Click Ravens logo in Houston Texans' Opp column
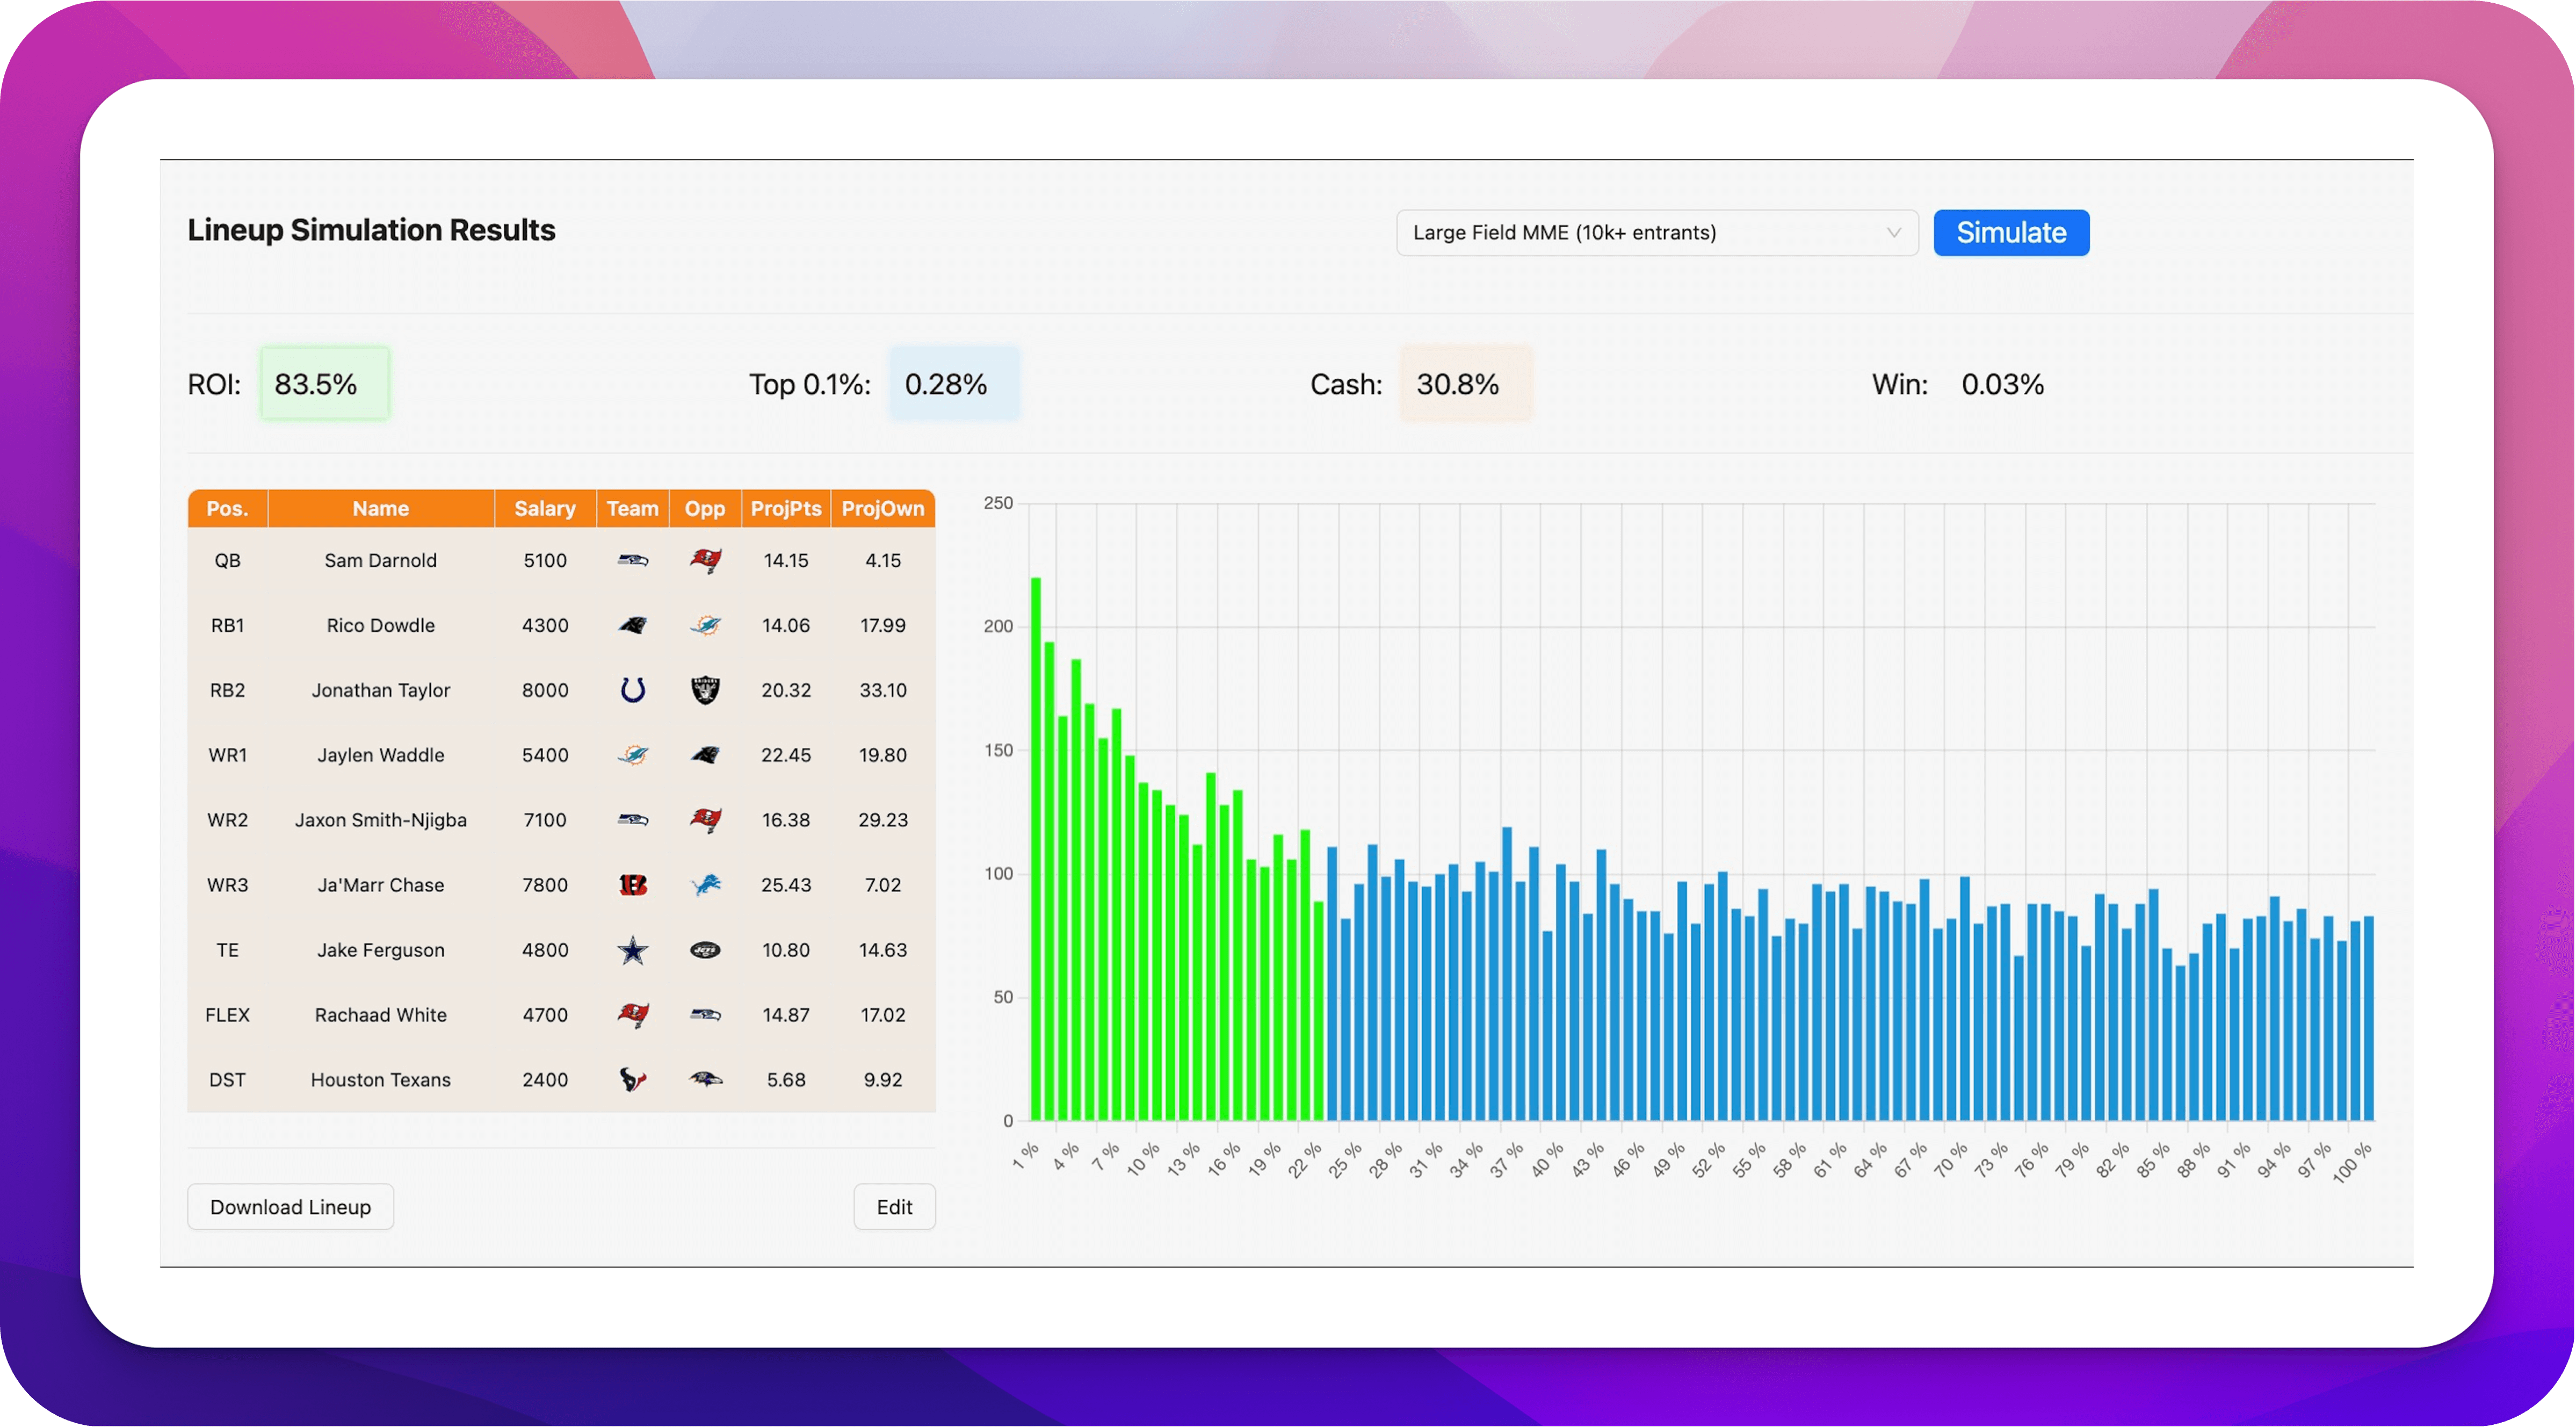The height and width of the screenshot is (1427, 2576). point(705,1080)
